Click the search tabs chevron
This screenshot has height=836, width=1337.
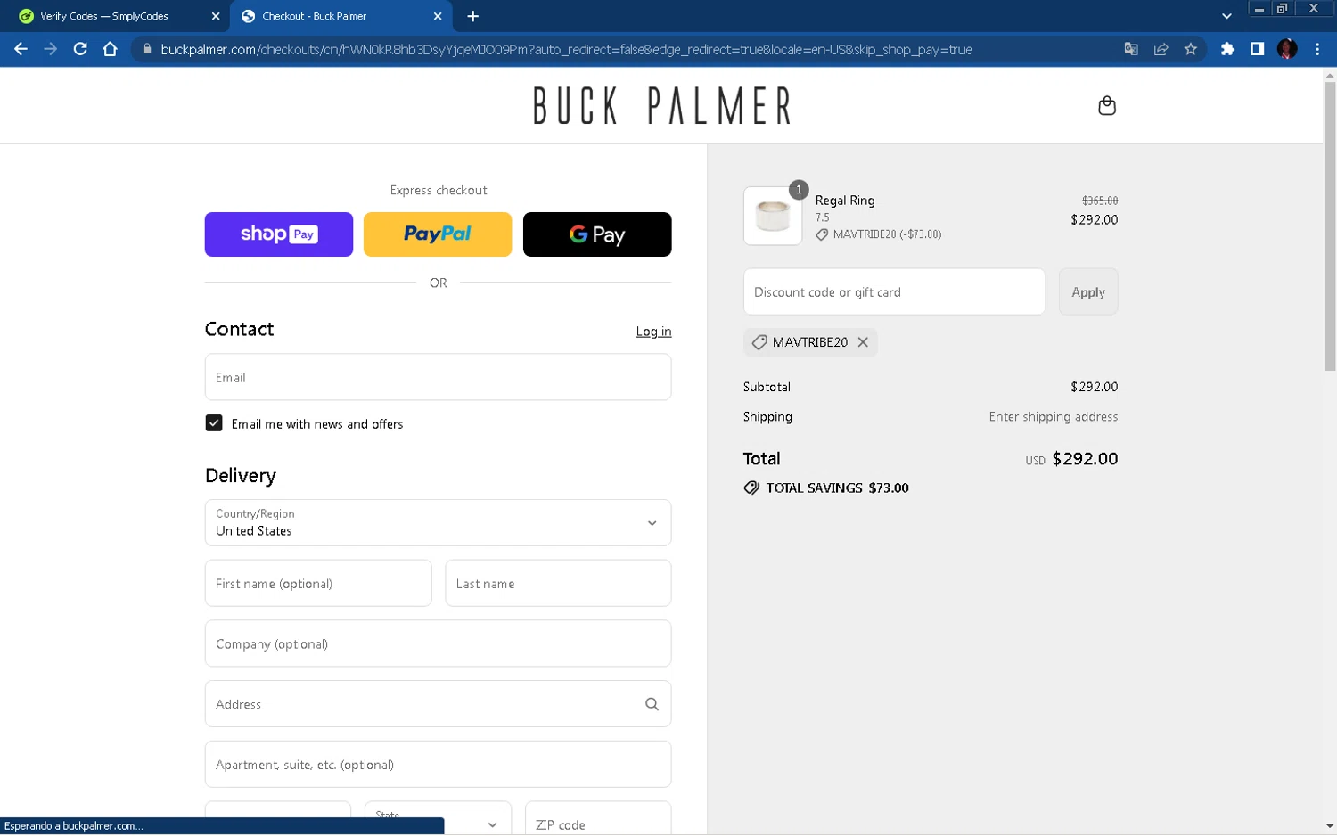[x=1226, y=16]
